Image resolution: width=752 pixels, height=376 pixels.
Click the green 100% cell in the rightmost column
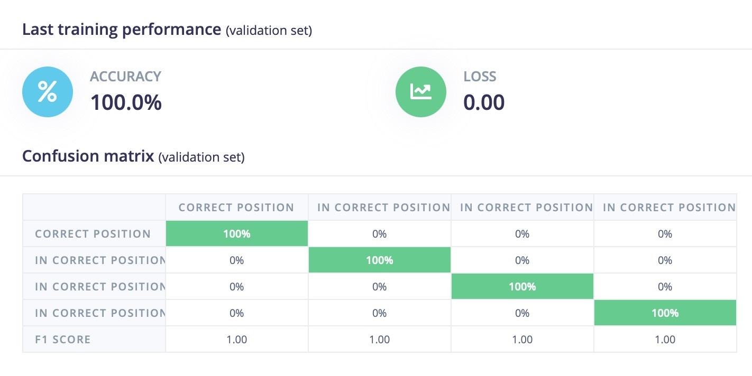pyautogui.click(x=665, y=313)
